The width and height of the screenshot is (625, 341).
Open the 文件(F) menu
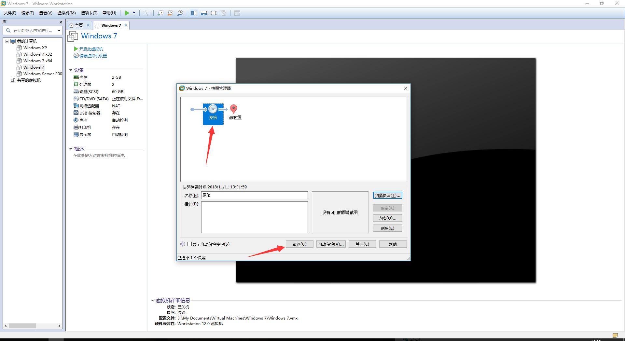10,13
